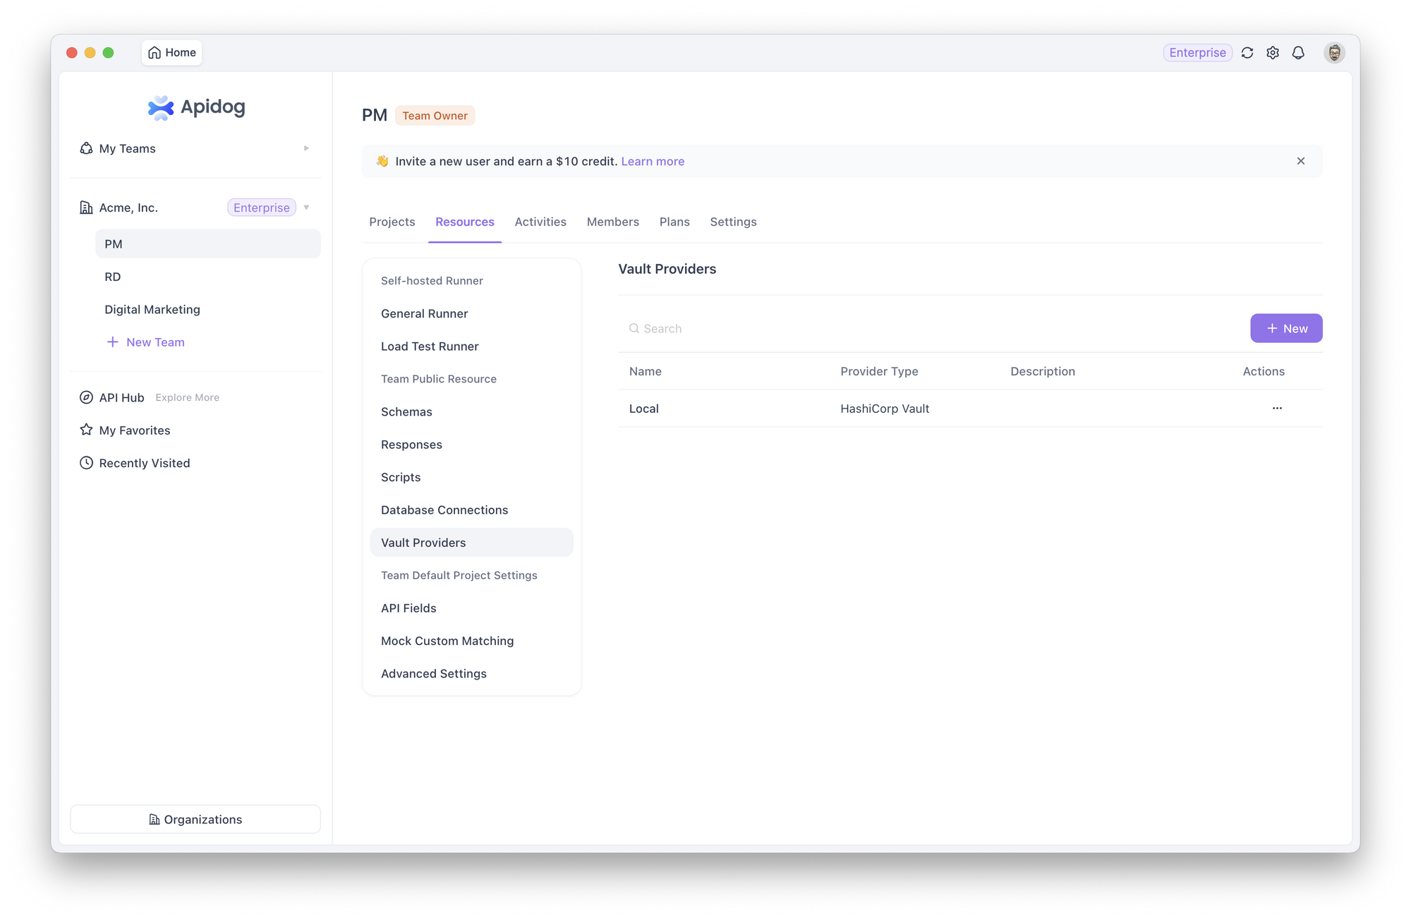1411x920 pixels.
Task: Select Database Connections in the resources list
Action: tap(444, 509)
